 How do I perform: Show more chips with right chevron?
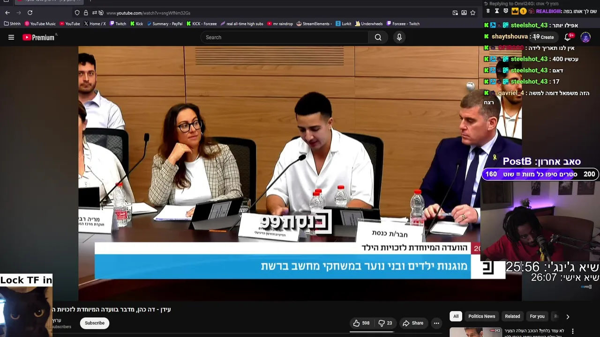(568, 316)
